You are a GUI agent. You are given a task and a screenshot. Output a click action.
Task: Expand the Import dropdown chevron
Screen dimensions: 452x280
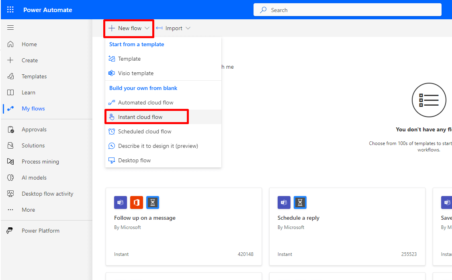(x=188, y=28)
